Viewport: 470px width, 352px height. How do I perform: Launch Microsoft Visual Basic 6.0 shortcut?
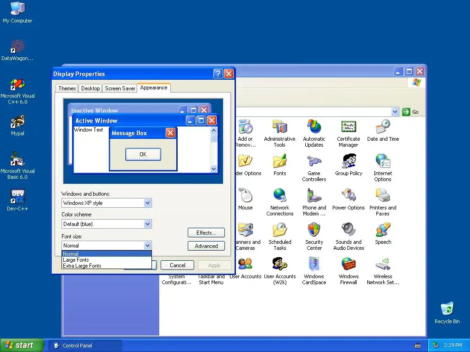point(17,165)
